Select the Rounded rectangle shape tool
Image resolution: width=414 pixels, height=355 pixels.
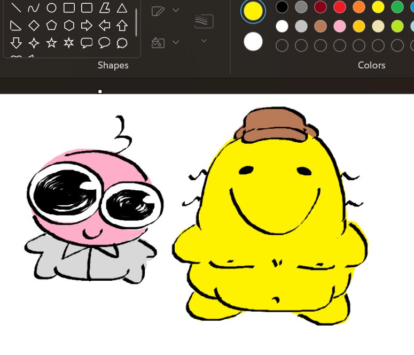tap(87, 8)
